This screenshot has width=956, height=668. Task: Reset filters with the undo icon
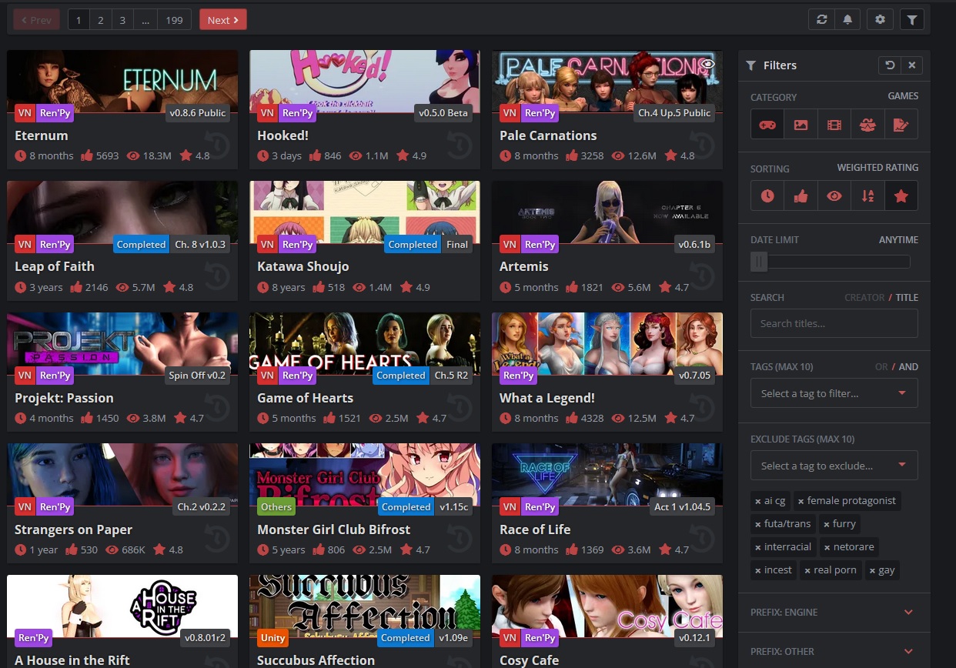coord(890,65)
